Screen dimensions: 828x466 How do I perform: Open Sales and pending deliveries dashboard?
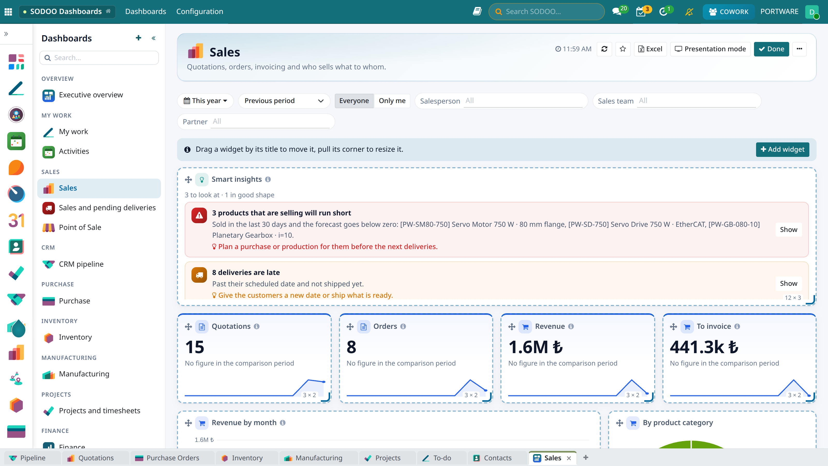pyautogui.click(x=99, y=208)
